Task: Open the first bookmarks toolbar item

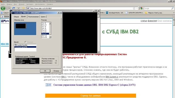Action: [5, 13]
